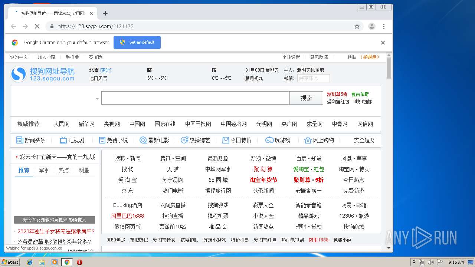
Task: Open 天猫 Tmall link
Action: tap(173, 169)
